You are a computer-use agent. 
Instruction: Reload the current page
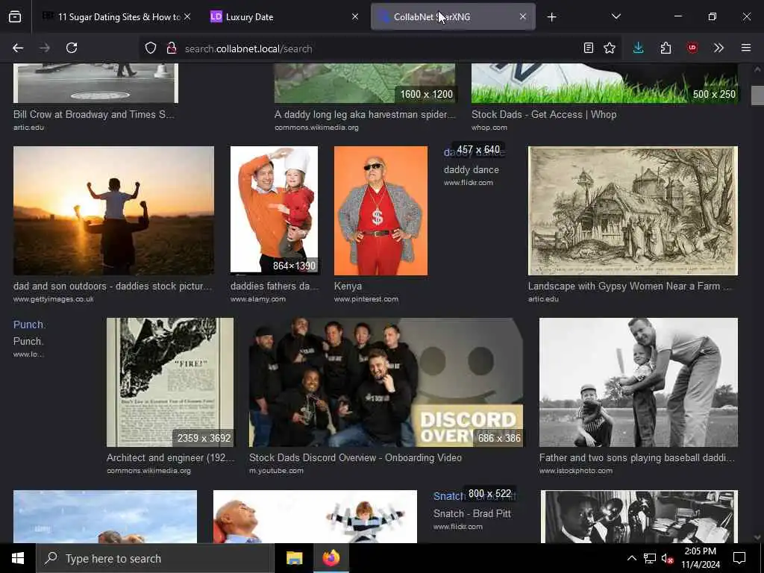click(72, 48)
